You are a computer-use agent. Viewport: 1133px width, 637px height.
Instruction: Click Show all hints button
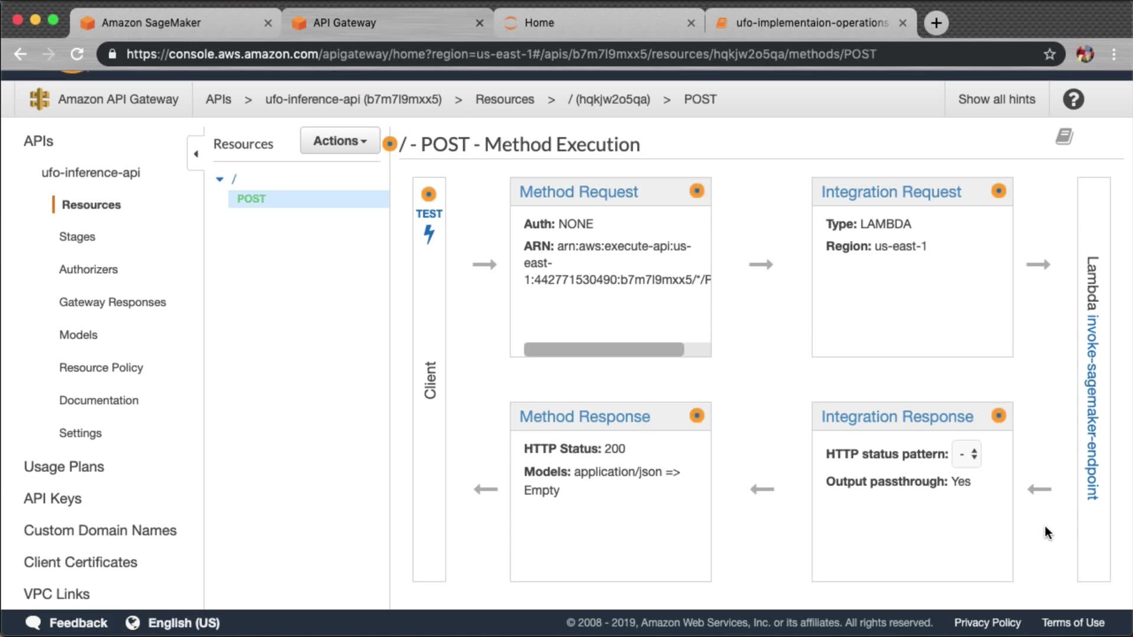coord(996,99)
